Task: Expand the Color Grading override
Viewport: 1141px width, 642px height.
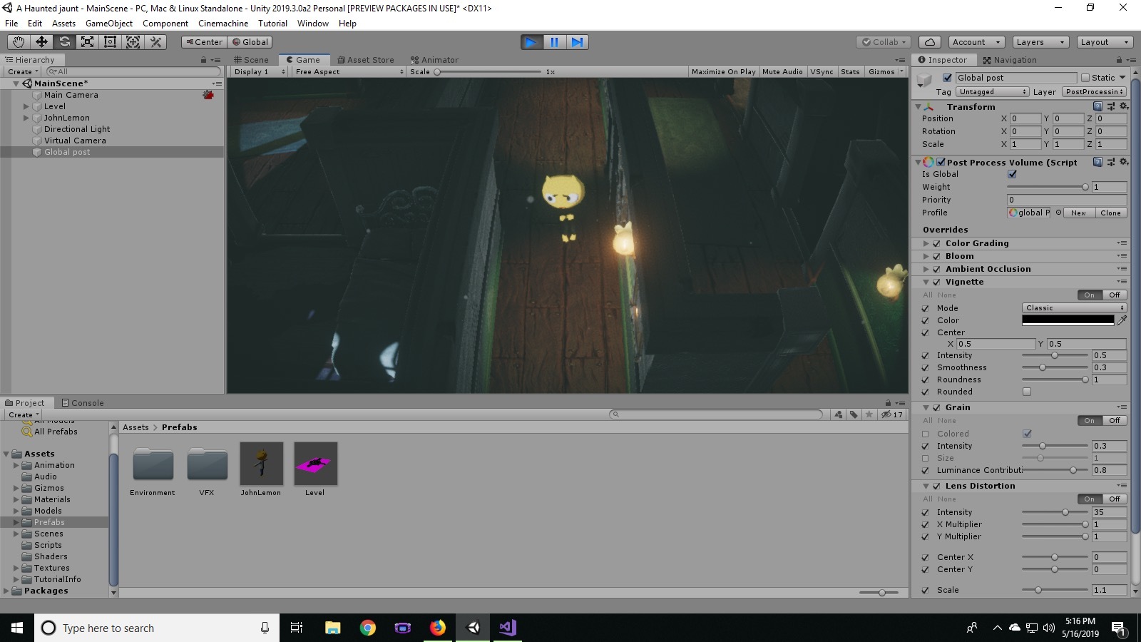Action: click(x=926, y=243)
